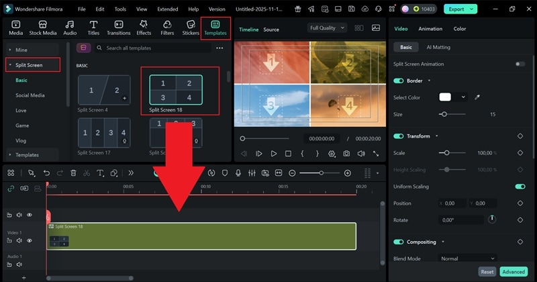Image resolution: width=537 pixels, height=282 pixels.
Task: Switch to the Color tab
Action: pyautogui.click(x=460, y=29)
